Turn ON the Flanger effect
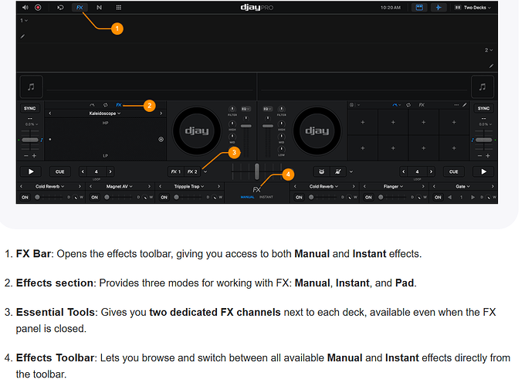The image size is (525, 386). 368,198
